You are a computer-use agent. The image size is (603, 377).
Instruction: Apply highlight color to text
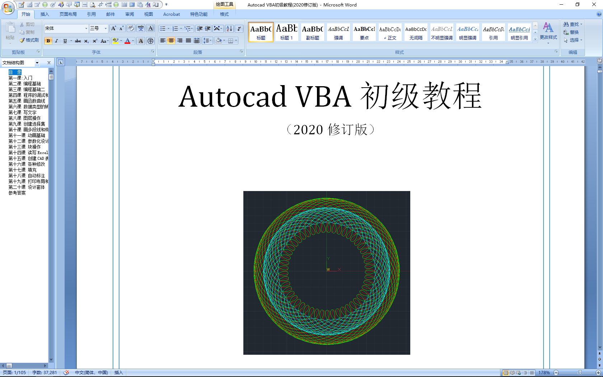click(114, 41)
